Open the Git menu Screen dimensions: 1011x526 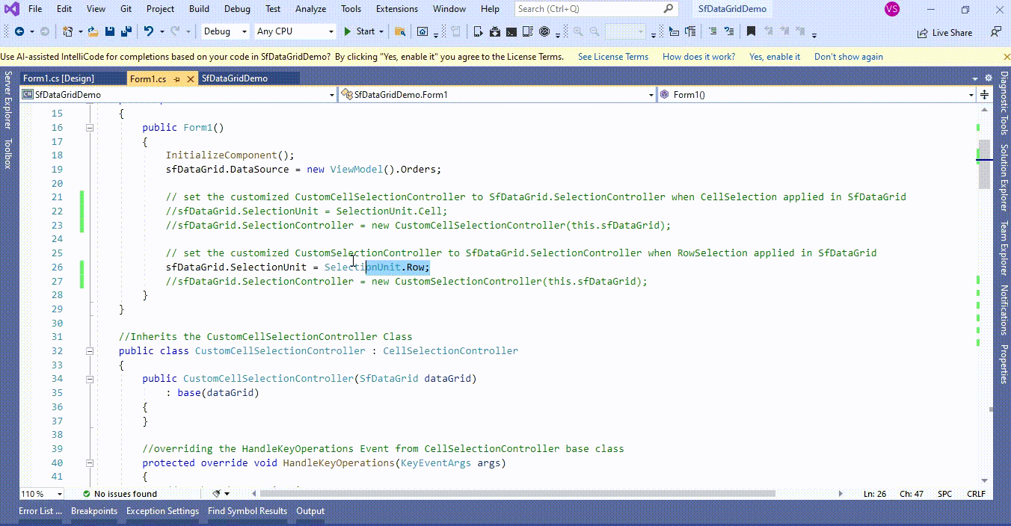coord(126,9)
